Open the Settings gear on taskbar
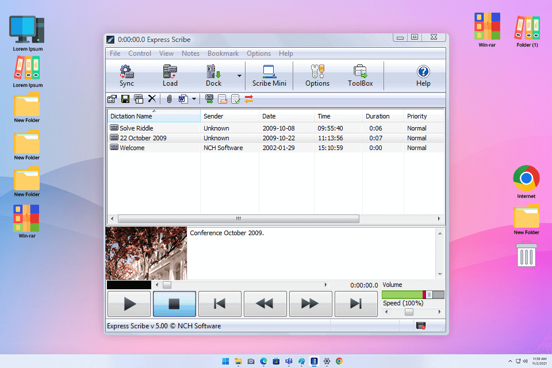The height and width of the screenshot is (368, 552). (x=327, y=361)
